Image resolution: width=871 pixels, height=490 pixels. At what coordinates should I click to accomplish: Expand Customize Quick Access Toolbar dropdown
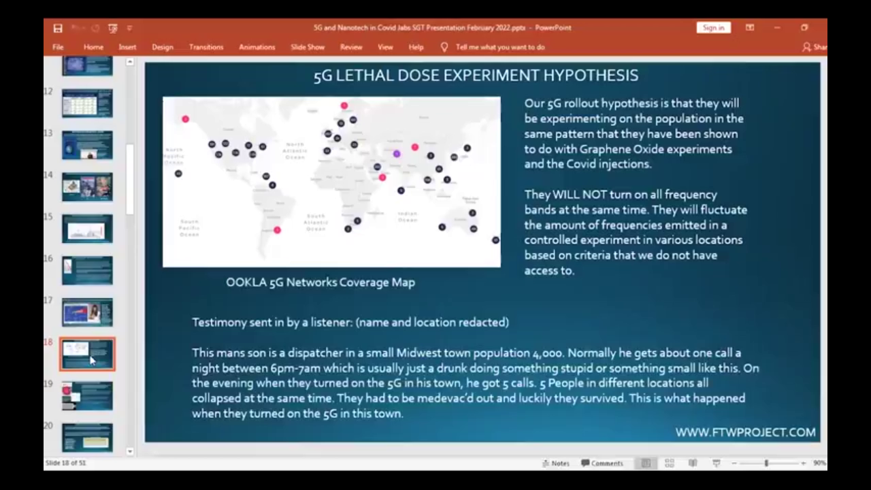129,28
